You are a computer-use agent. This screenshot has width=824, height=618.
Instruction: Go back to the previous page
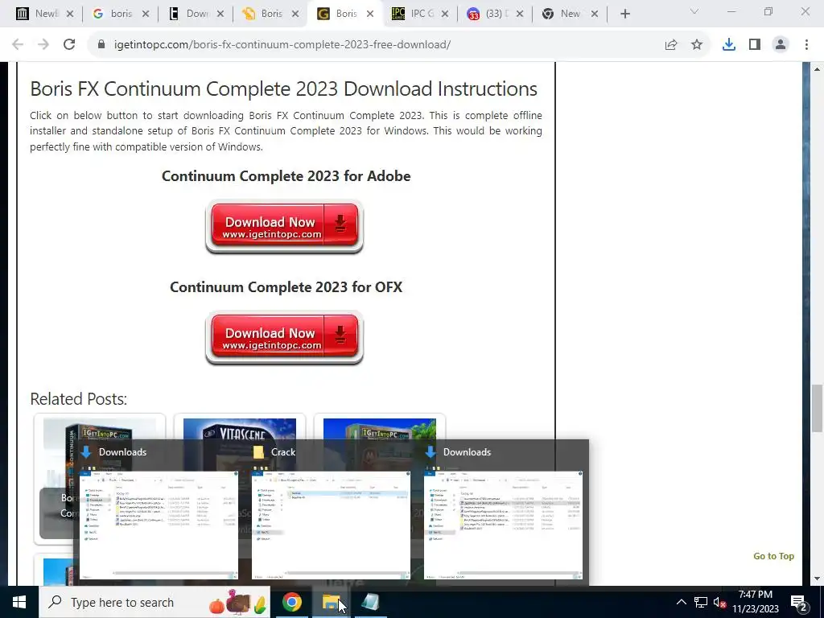point(18,45)
